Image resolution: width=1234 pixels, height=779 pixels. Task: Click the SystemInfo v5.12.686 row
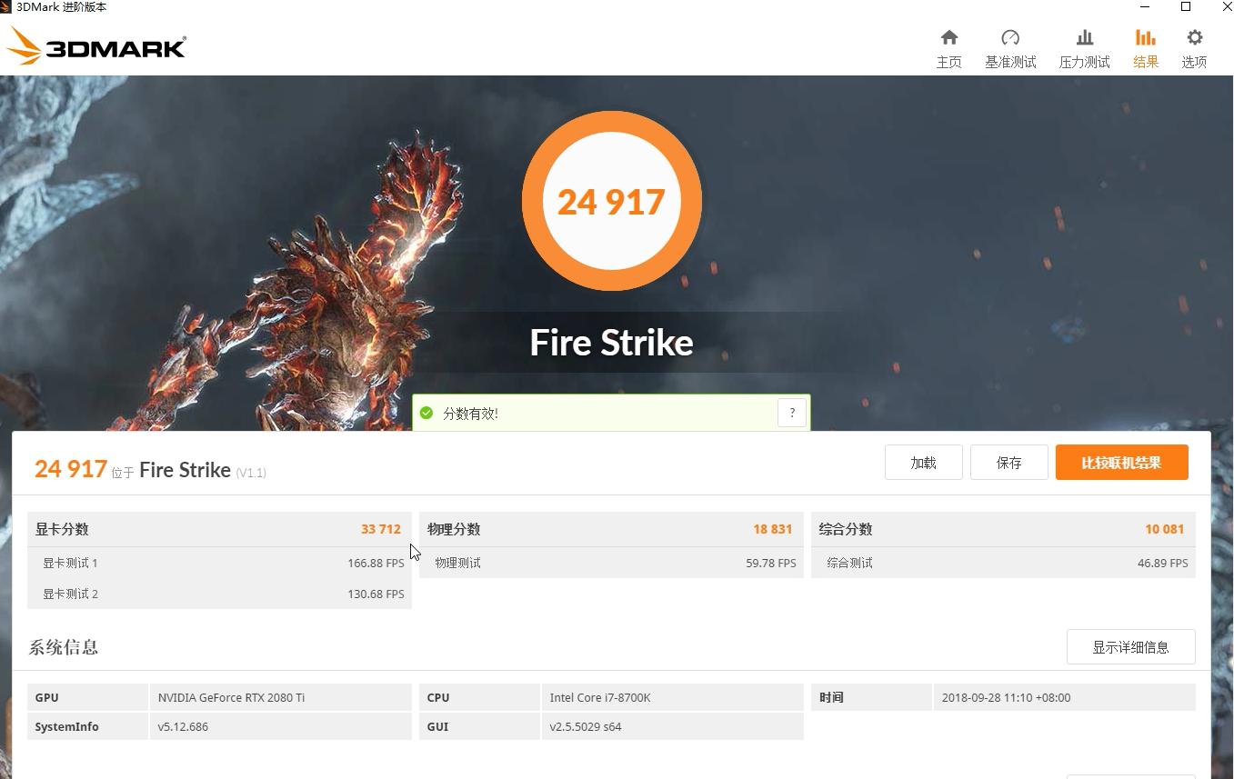click(182, 726)
